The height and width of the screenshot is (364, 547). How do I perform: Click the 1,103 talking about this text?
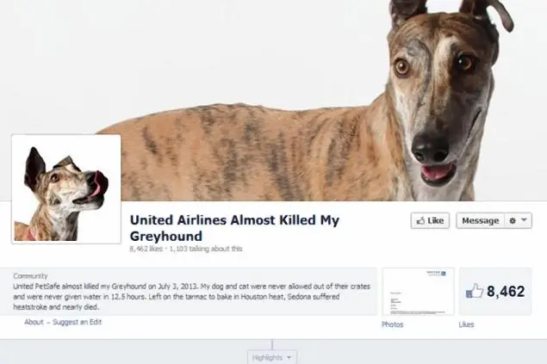[x=206, y=249]
